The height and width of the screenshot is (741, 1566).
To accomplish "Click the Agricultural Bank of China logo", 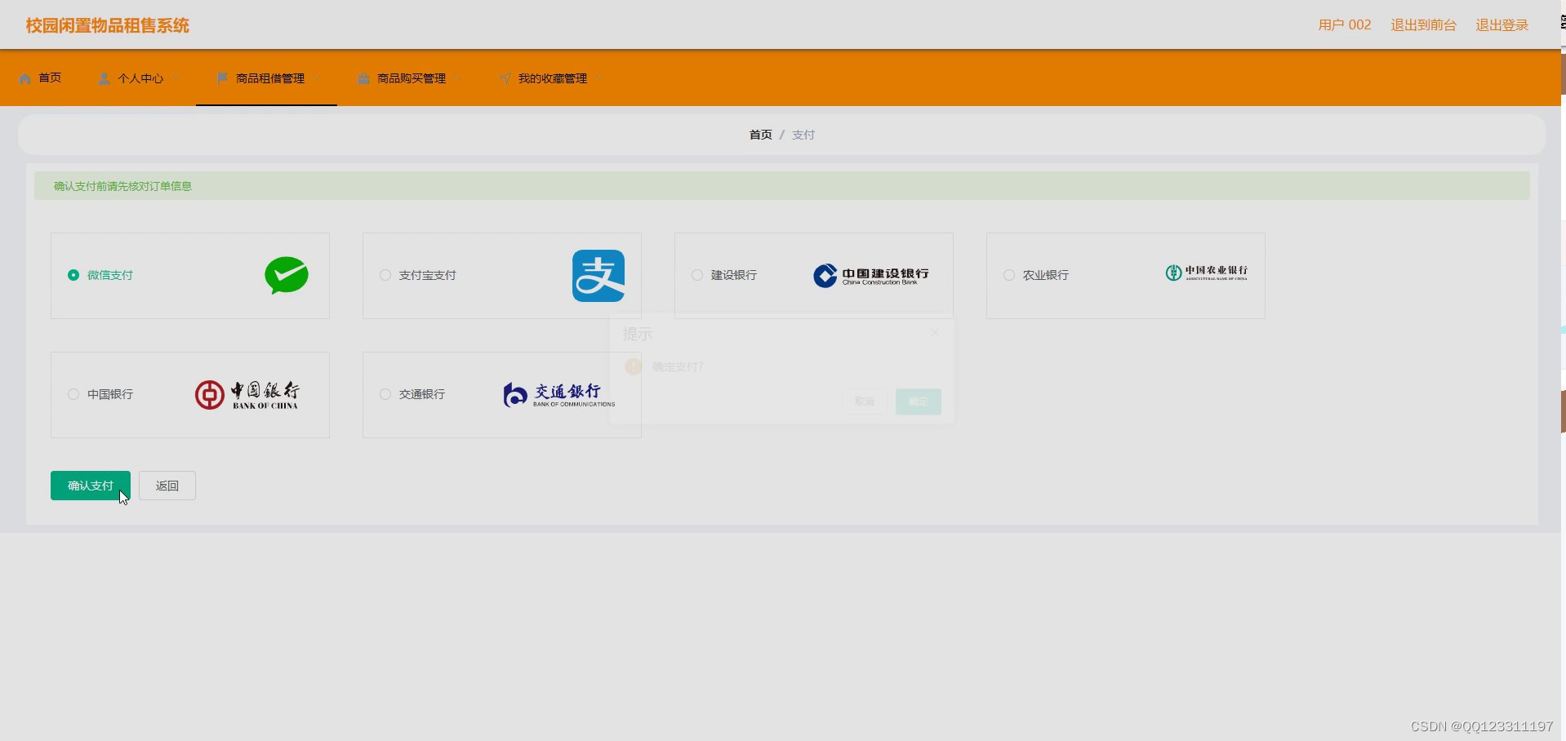I will coord(1207,273).
